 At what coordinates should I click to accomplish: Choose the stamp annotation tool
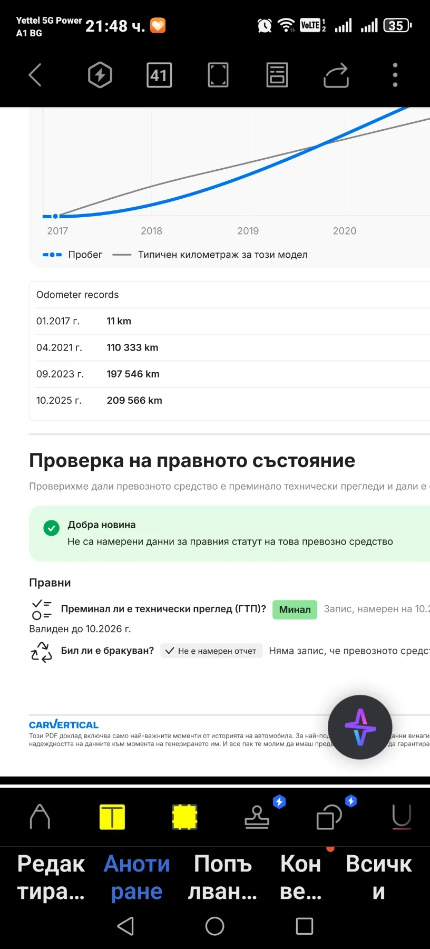pyautogui.click(x=257, y=817)
